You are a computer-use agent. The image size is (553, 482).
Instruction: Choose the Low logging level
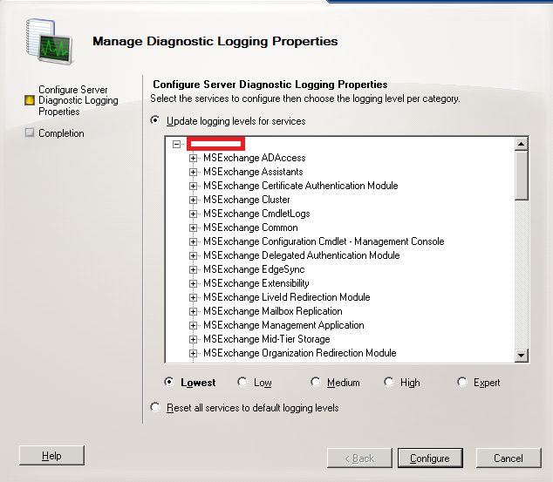[242, 382]
